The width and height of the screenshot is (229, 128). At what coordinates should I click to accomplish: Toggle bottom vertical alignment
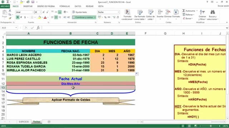60,12
